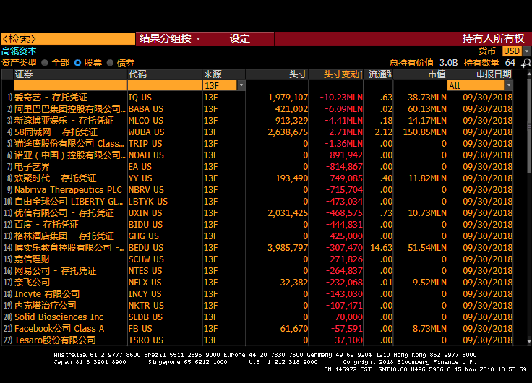The image size is (532, 383).
Task: Select row 新濠博亚娱乐 - 存托凭证
Action: coord(257,121)
